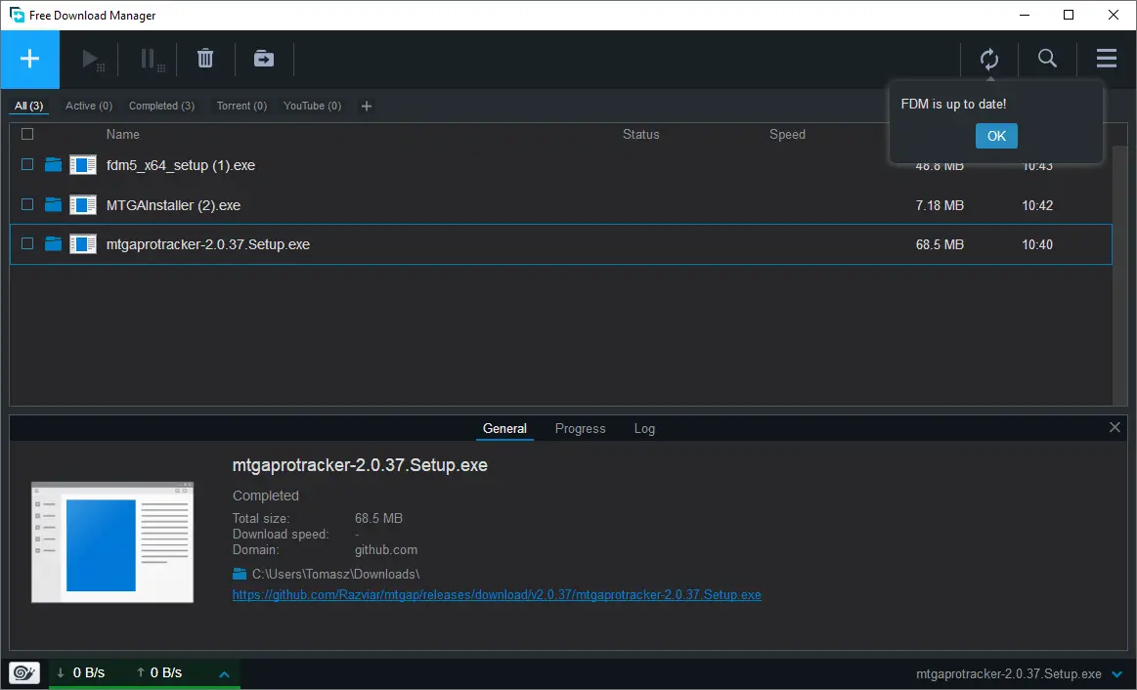Select the Completed (3) filter tab
This screenshot has width=1137, height=690.
(161, 106)
